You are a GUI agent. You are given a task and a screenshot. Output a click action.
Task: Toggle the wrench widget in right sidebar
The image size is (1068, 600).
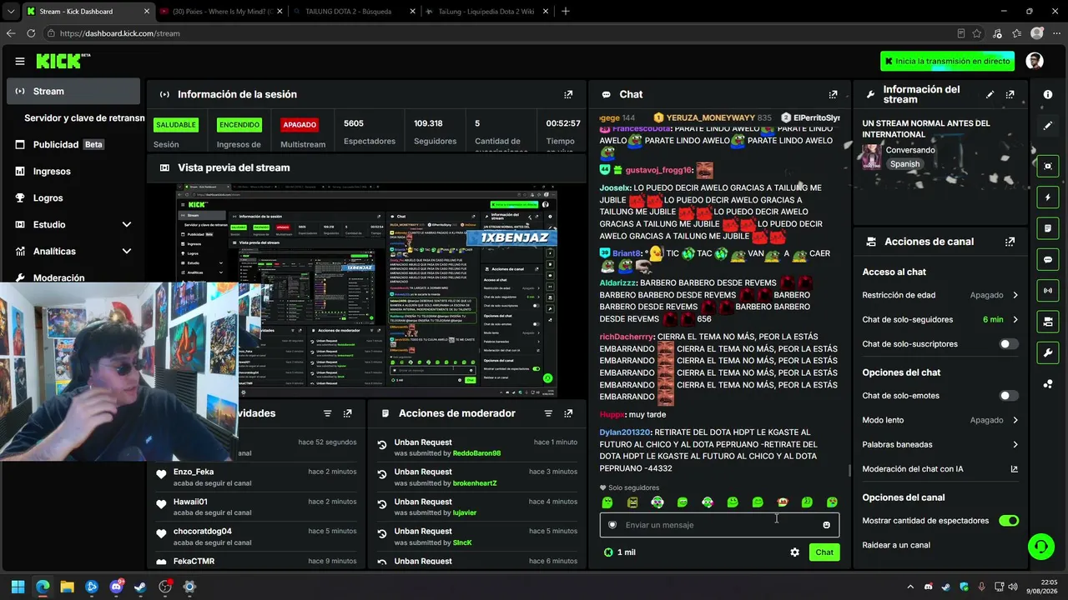(1048, 352)
